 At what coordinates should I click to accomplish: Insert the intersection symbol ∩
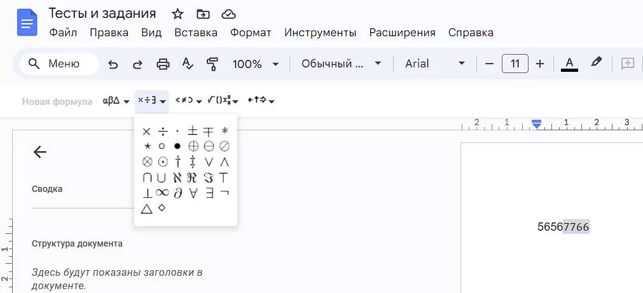[147, 178]
